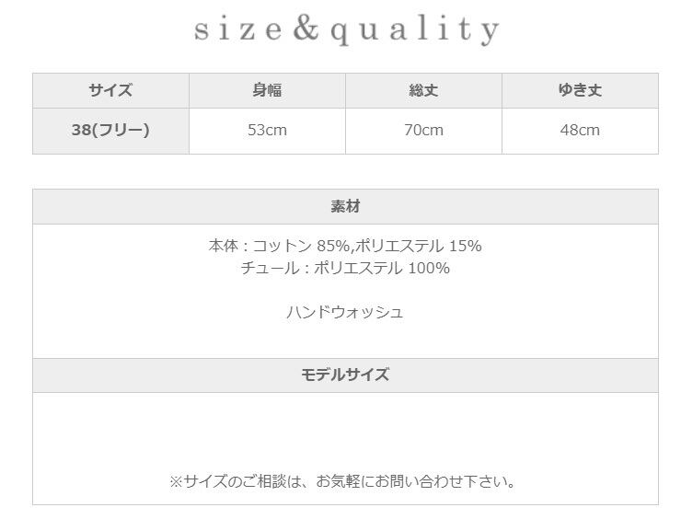The width and height of the screenshot is (681, 519).
Task: Select the サイズ column header
Action: click(110, 90)
